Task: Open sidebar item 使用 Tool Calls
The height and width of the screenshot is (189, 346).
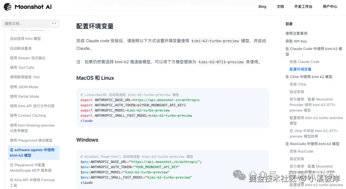Action: pyautogui.click(x=22, y=67)
